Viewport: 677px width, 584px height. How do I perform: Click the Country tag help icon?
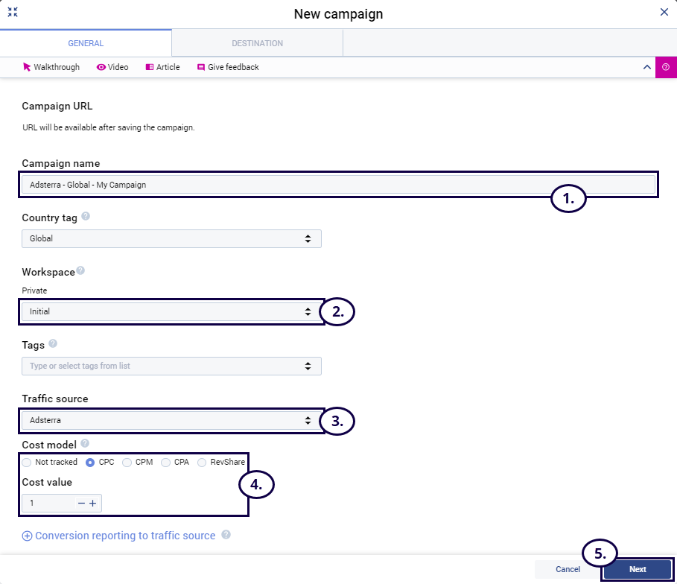[86, 217]
